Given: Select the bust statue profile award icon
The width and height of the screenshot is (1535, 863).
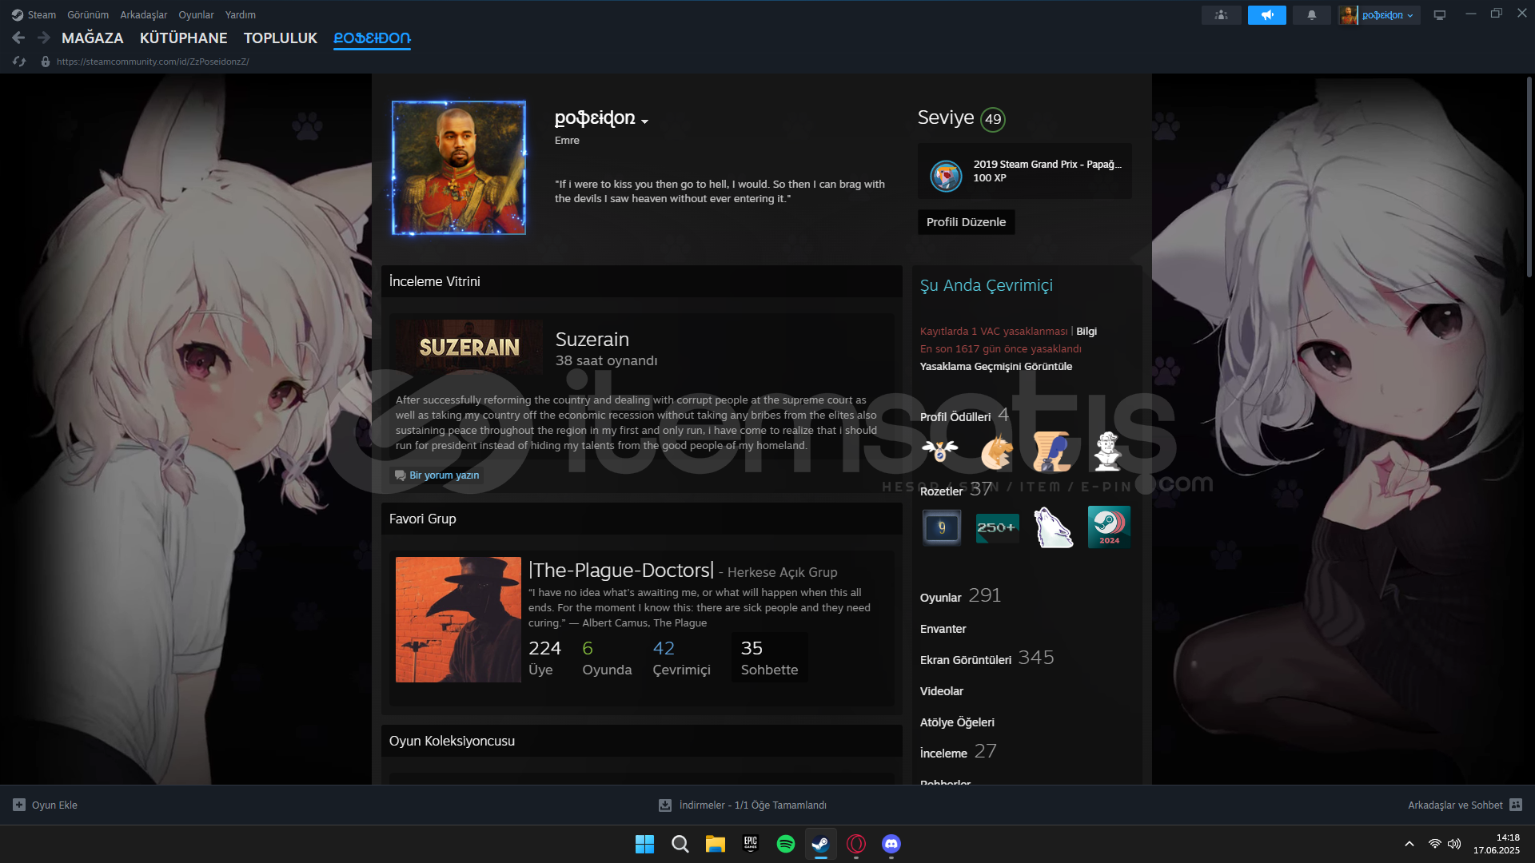Looking at the screenshot, I should pyautogui.click(x=1108, y=451).
